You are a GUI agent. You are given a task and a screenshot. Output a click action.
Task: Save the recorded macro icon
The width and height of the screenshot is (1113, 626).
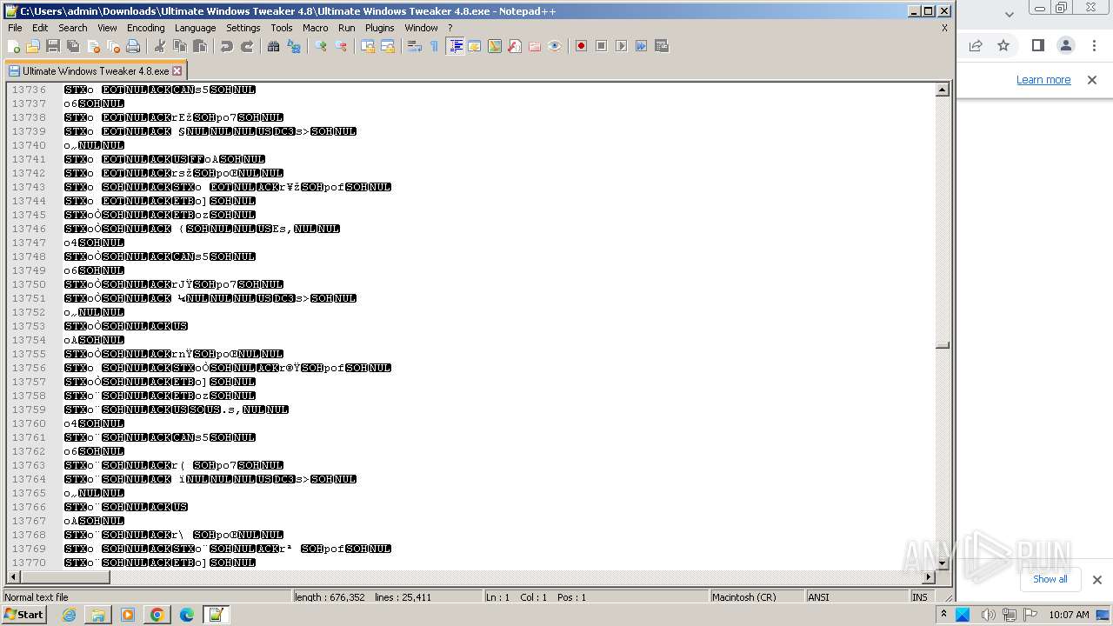coord(661,46)
